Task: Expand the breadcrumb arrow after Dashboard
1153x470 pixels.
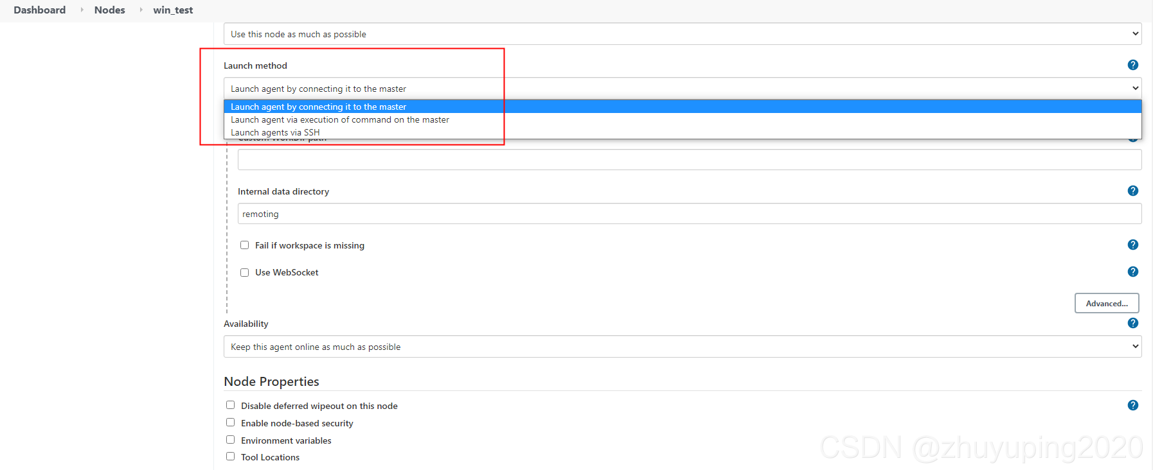Action: coord(82,10)
